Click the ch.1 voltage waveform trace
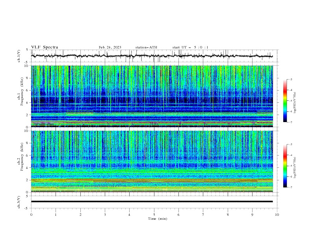This screenshot has height=241, width=312. [152, 56]
